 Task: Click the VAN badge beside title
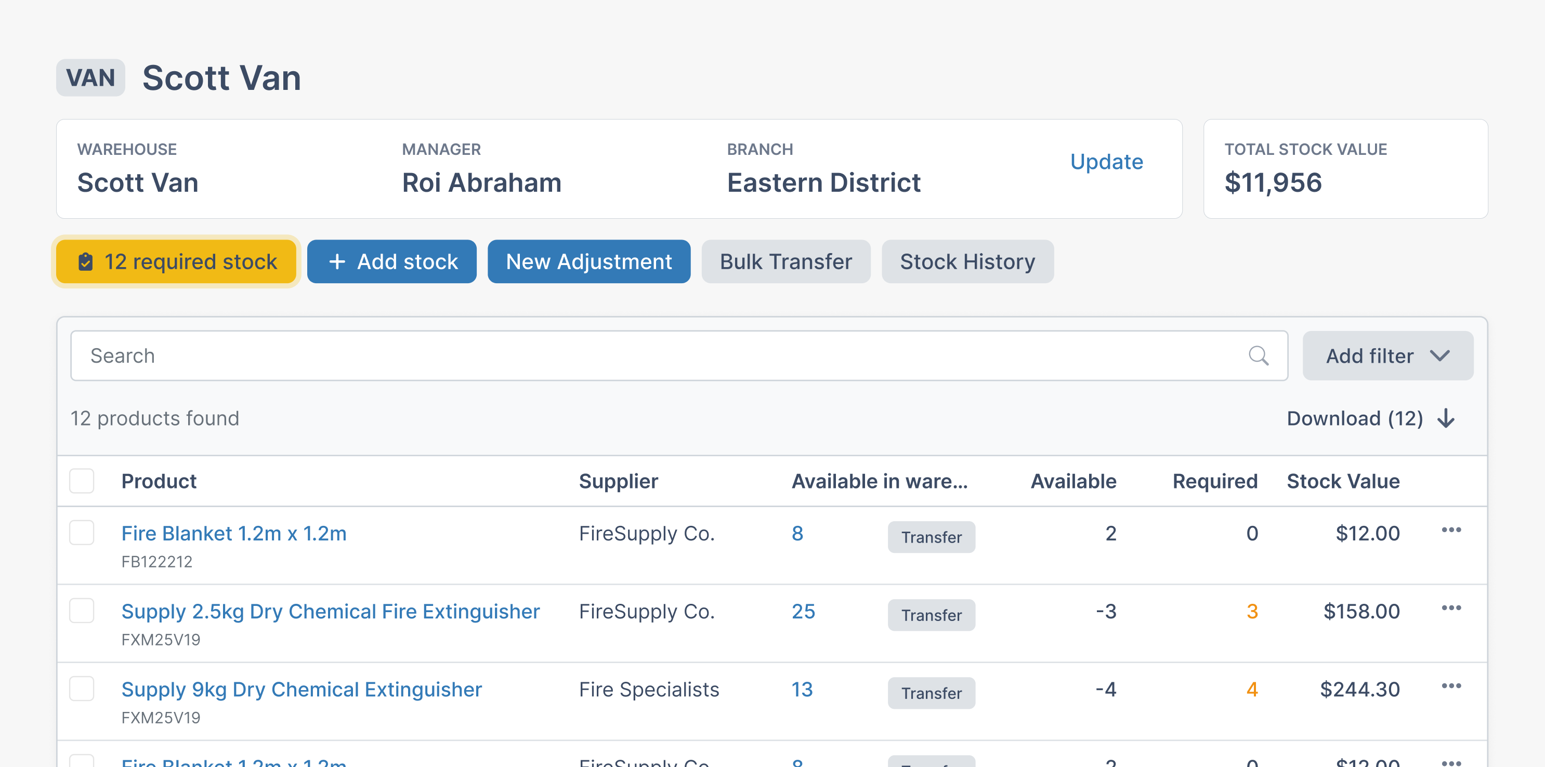pyautogui.click(x=90, y=78)
